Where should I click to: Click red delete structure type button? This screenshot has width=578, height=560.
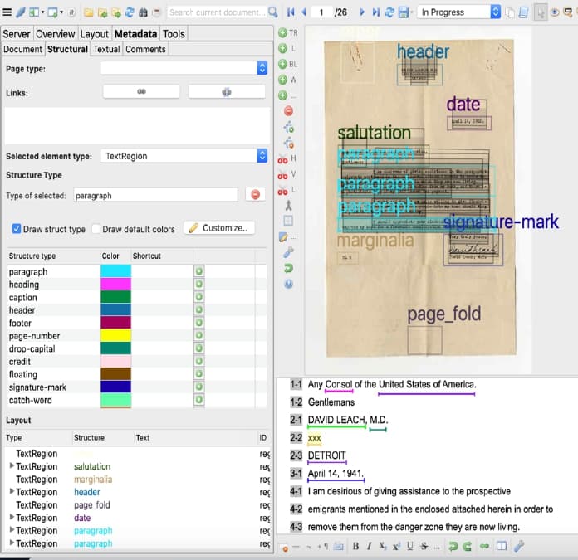255,194
